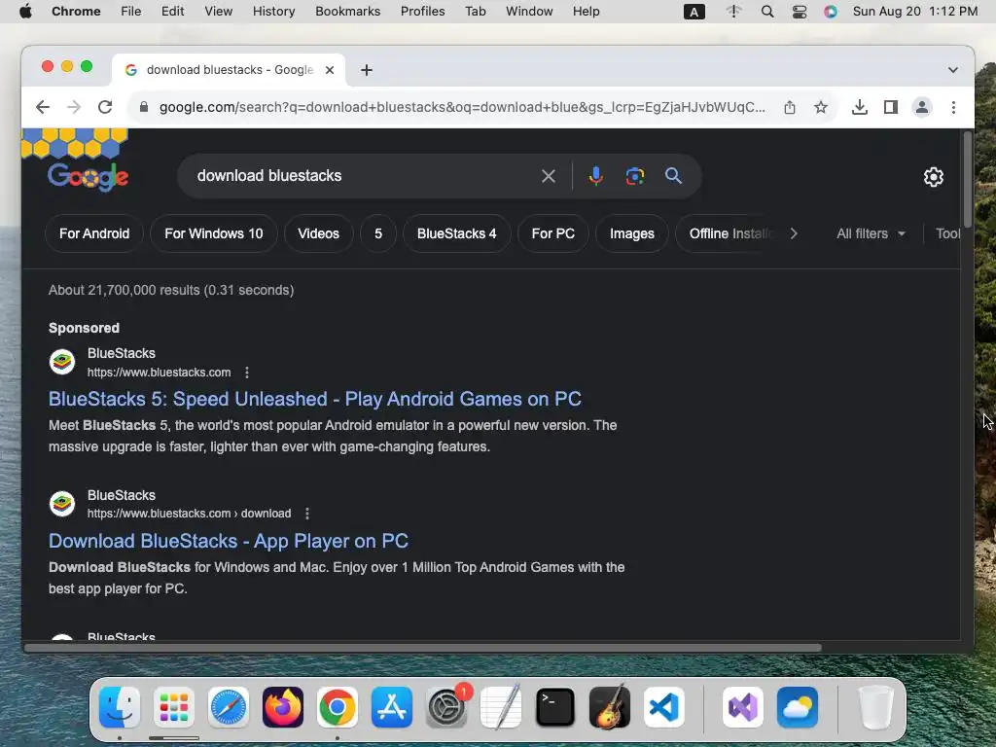Click the vertical page scrollbar
Screen dimensions: 996x747
point(968,179)
